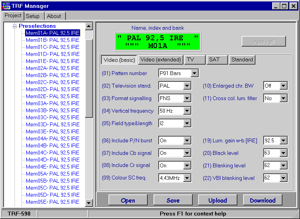This screenshot has width=300, height=219.
Task: Switch to the Setup tab
Action: pos(33,16)
